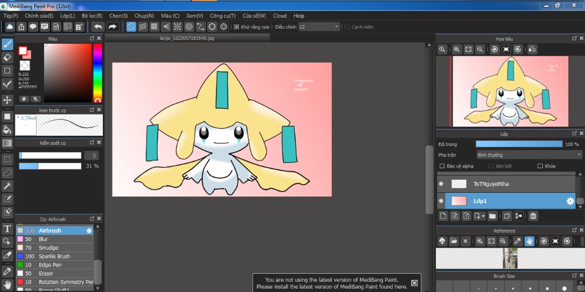Viewport: 585px width, 292px height.
Task: Zoom out on Navigator (Hoa tiêu) panel
Action: (x=480, y=49)
